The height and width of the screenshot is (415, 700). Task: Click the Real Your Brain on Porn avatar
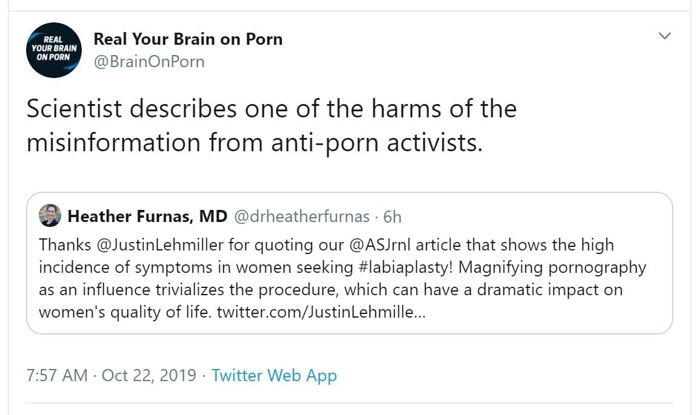[55, 50]
